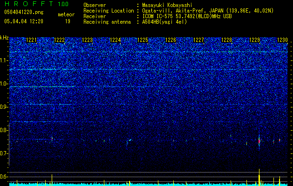
Task: Click the date stamp 05.04.04 12:20
Action: (24, 21)
